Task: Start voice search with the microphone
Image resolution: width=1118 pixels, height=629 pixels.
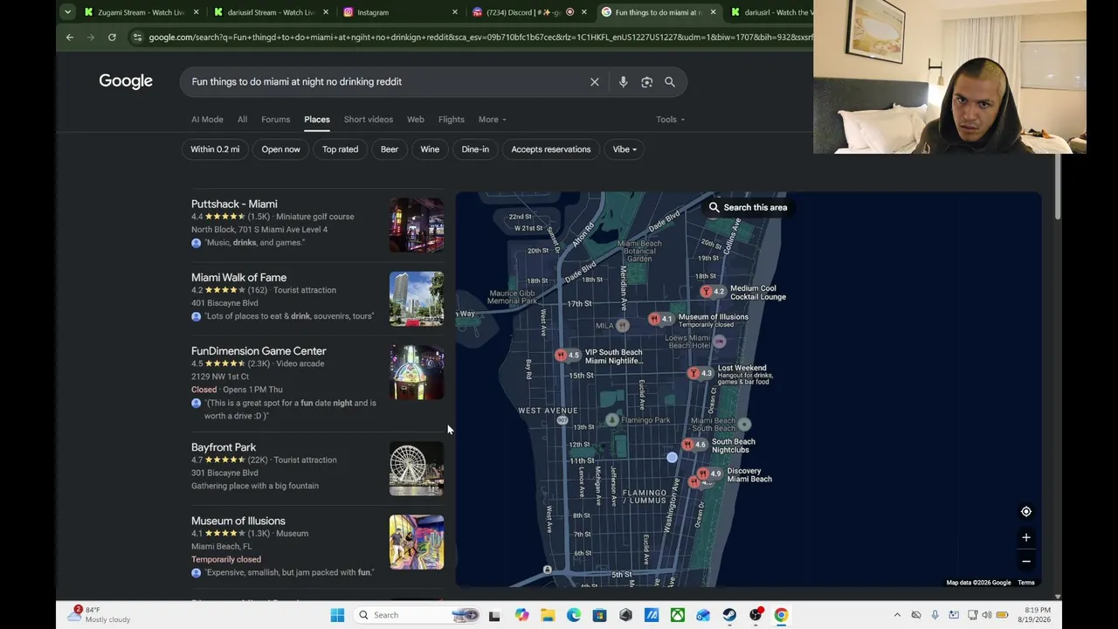Action: (623, 82)
